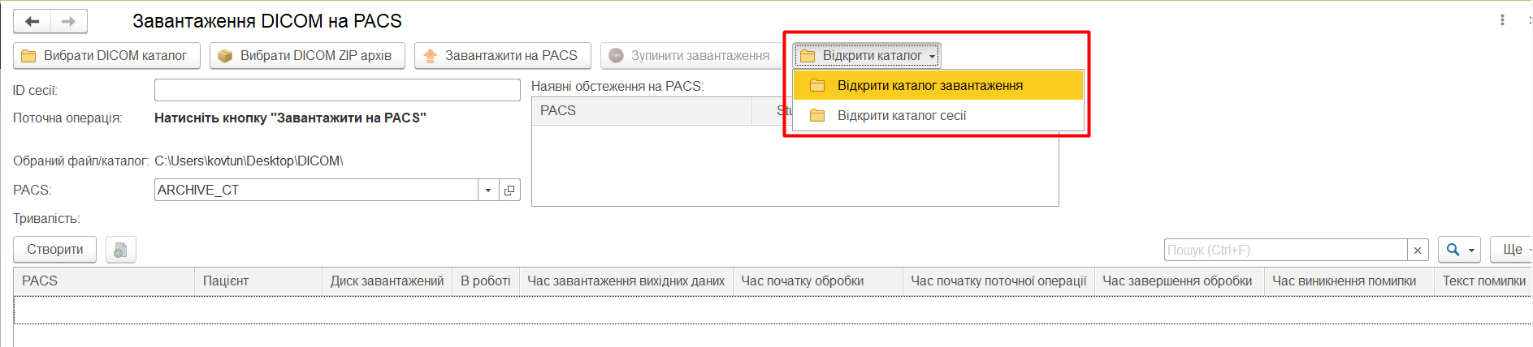Select Відкрити каталог завантаження menu item
The height and width of the screenshot is (347, 1533).
coord(929,86)
